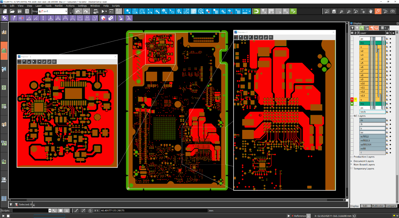Click the camera snapshot icon
Viewport: 399px width, 218px height.
(393, 12)
